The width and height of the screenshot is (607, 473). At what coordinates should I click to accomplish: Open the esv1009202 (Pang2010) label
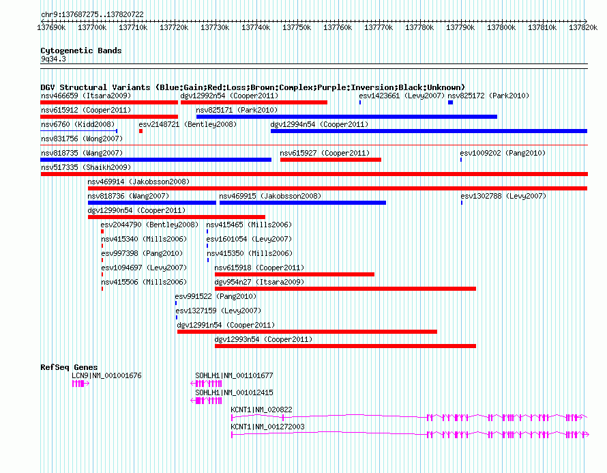tap(503, 153)
